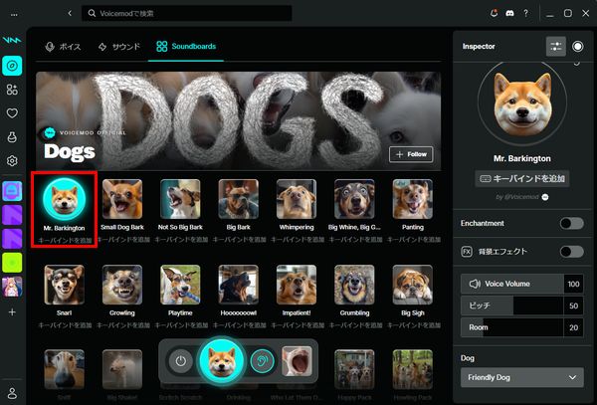This screenshot has height=405, width=597.
Task: Select the anime character tile in sidebar
Action: tap(12, 287)
